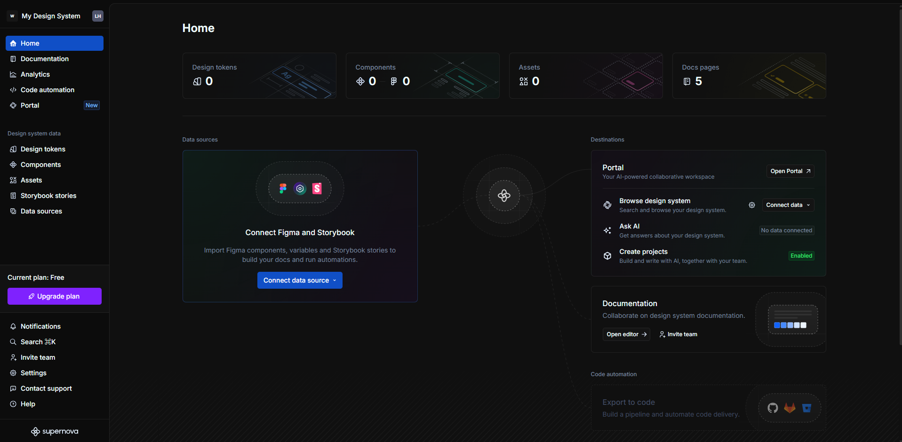Click Open editor under Documentation
Viewport: 902px width, 442px height.
tap(626, 334)
